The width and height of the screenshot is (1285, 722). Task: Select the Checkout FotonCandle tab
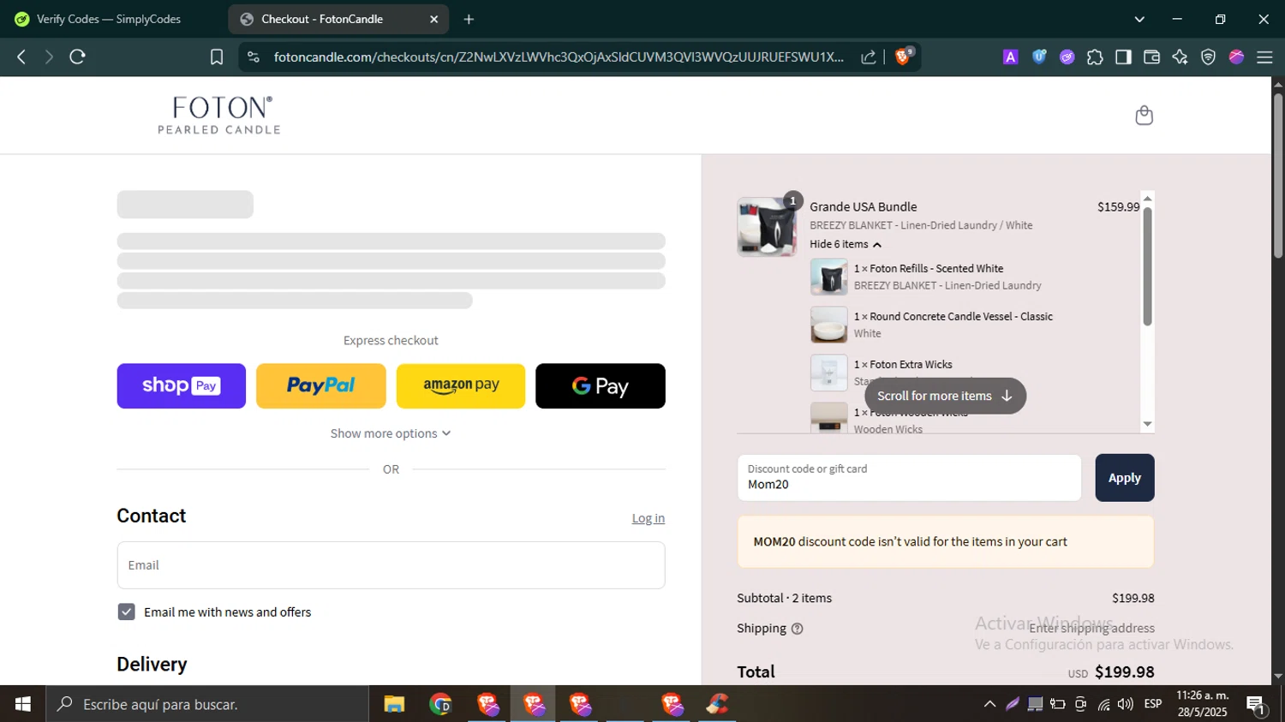click(x=322, y=19)
